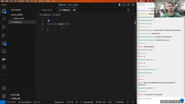Change encoding via UTF-8

click(70, 102)
